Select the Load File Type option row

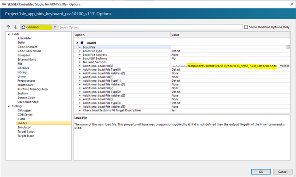pyautogui.click(x=182, y=51)
